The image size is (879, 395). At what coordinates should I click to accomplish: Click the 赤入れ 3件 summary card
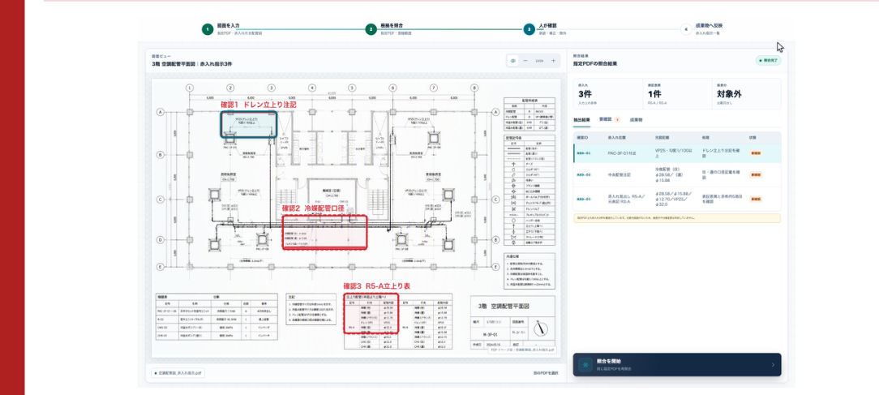(x=607, y=94)
